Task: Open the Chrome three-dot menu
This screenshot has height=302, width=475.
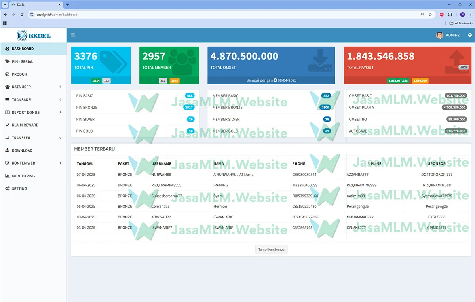Action: (470, 15)
